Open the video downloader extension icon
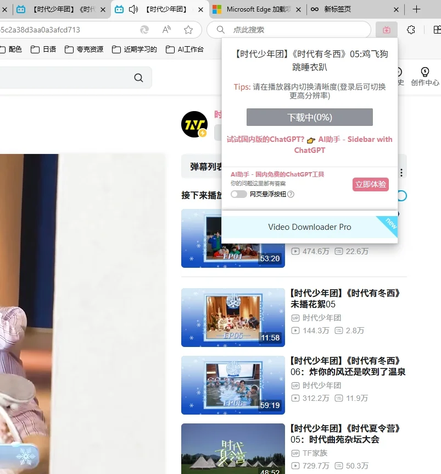The height and width of the screenshot is (474, 441). tap(387, 30)
